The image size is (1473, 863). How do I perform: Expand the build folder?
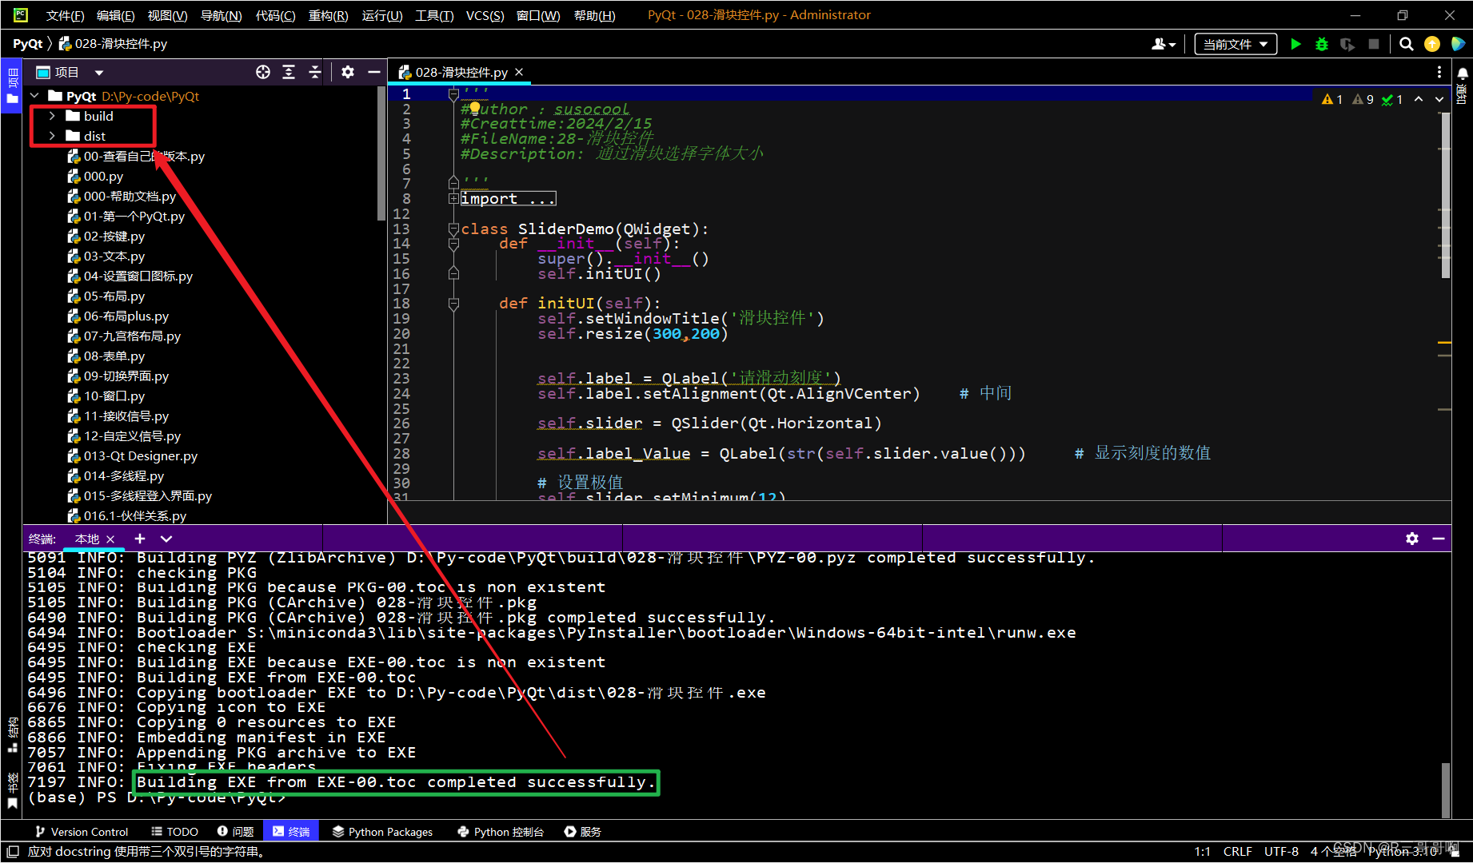pos(52,116)
